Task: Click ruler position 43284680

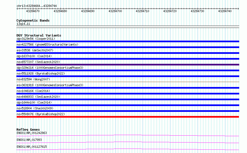Action: [60, 11]
